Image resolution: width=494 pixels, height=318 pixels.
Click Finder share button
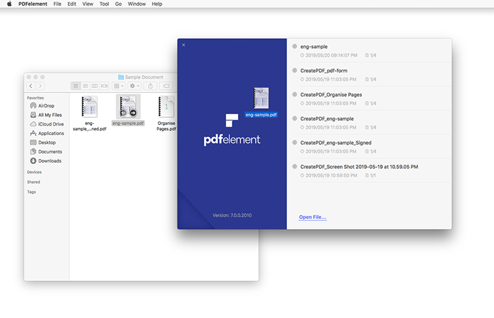coord(150,86)
